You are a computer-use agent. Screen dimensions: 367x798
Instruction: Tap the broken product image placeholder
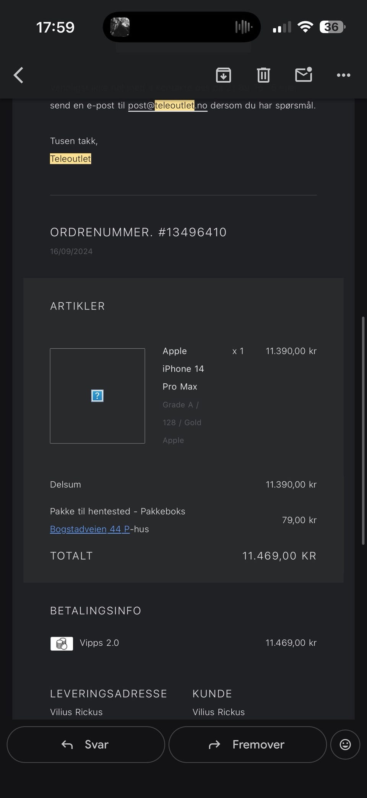pos(97,396)
